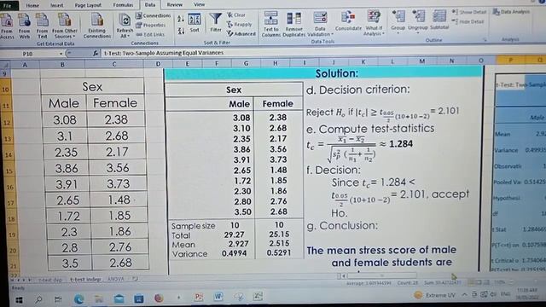Sort Z to A descending

(x=181, y=31)
